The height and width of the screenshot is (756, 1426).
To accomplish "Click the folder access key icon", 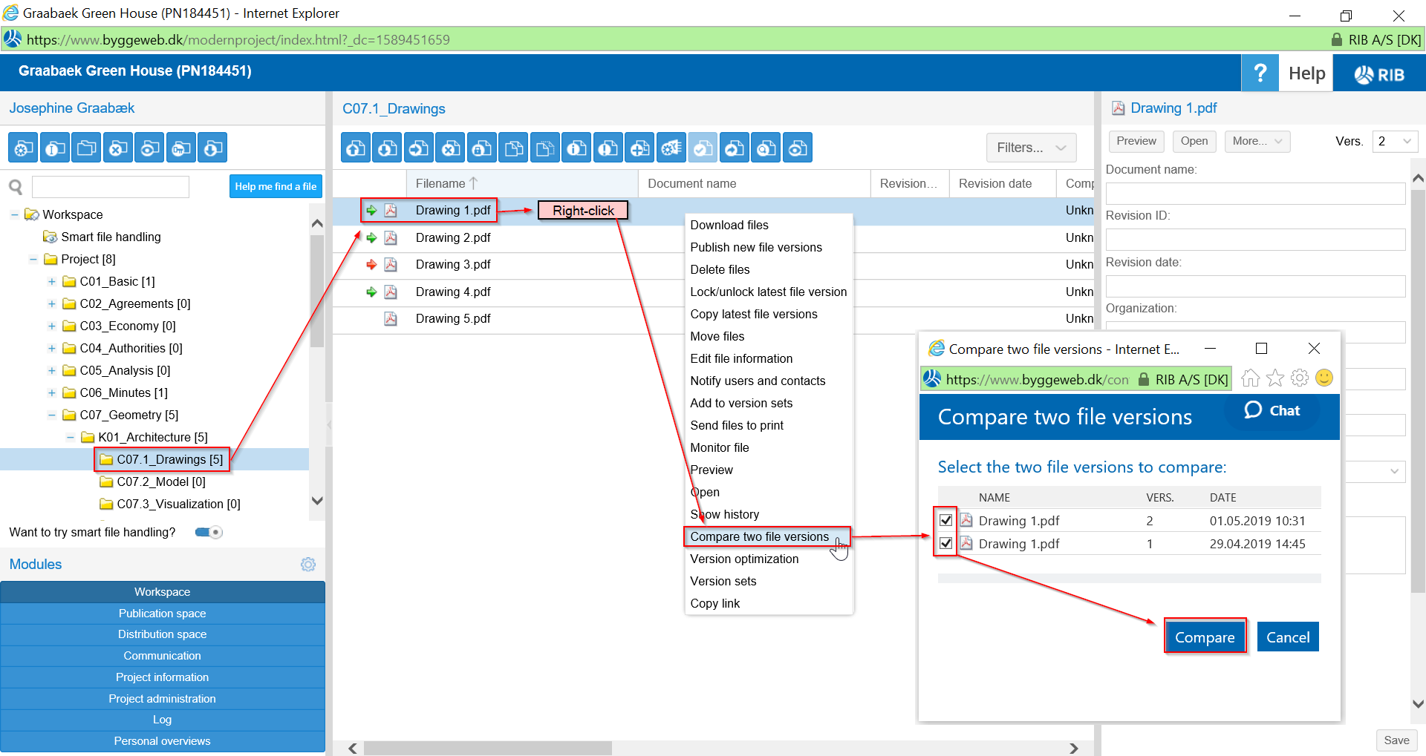I will click(181, 148).
